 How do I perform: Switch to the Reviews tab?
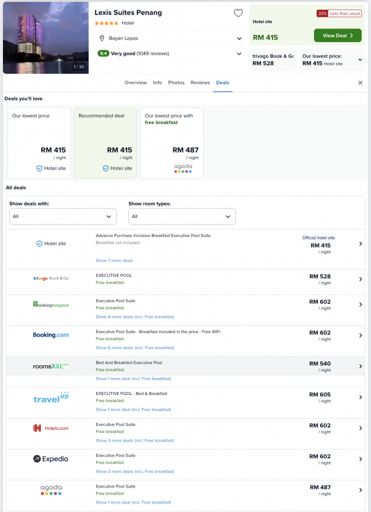[200, 82]
